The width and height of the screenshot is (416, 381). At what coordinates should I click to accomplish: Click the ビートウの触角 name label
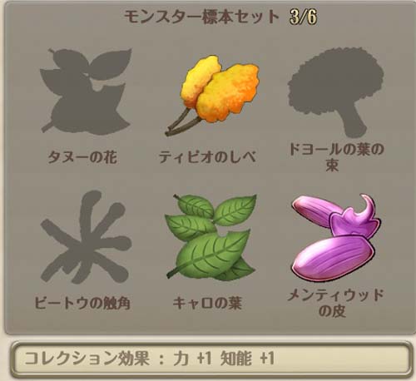(82, 303)
